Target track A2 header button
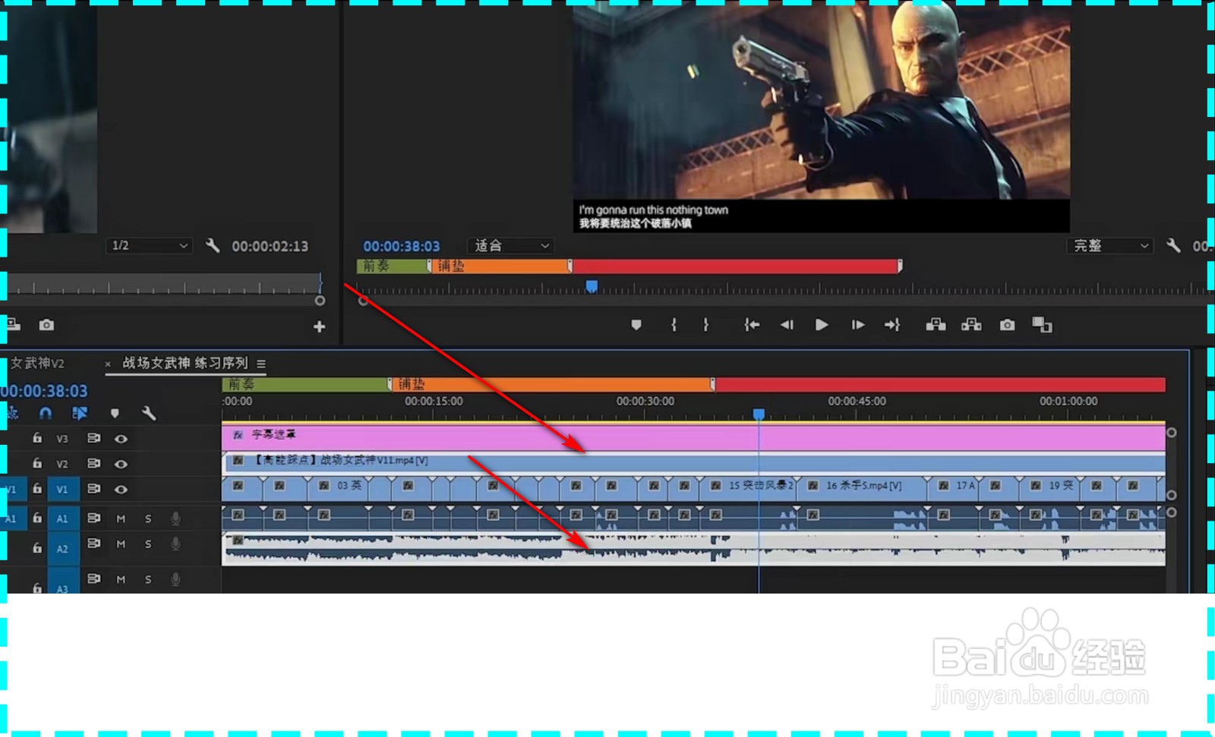The image size is (1215, 737). 62,548
